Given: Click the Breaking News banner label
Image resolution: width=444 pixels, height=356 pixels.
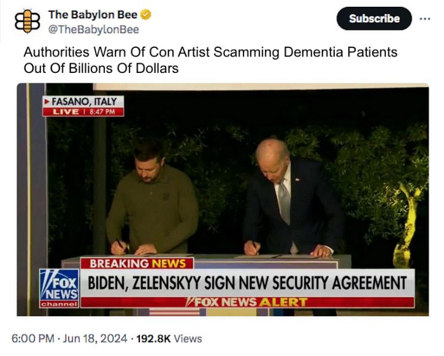Looking at the screenshot, I should pos(137,263).
